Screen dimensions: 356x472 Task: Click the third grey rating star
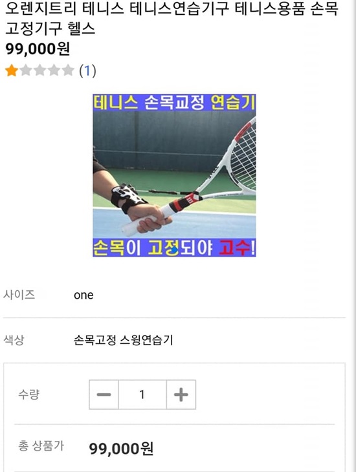click(39, 70)
